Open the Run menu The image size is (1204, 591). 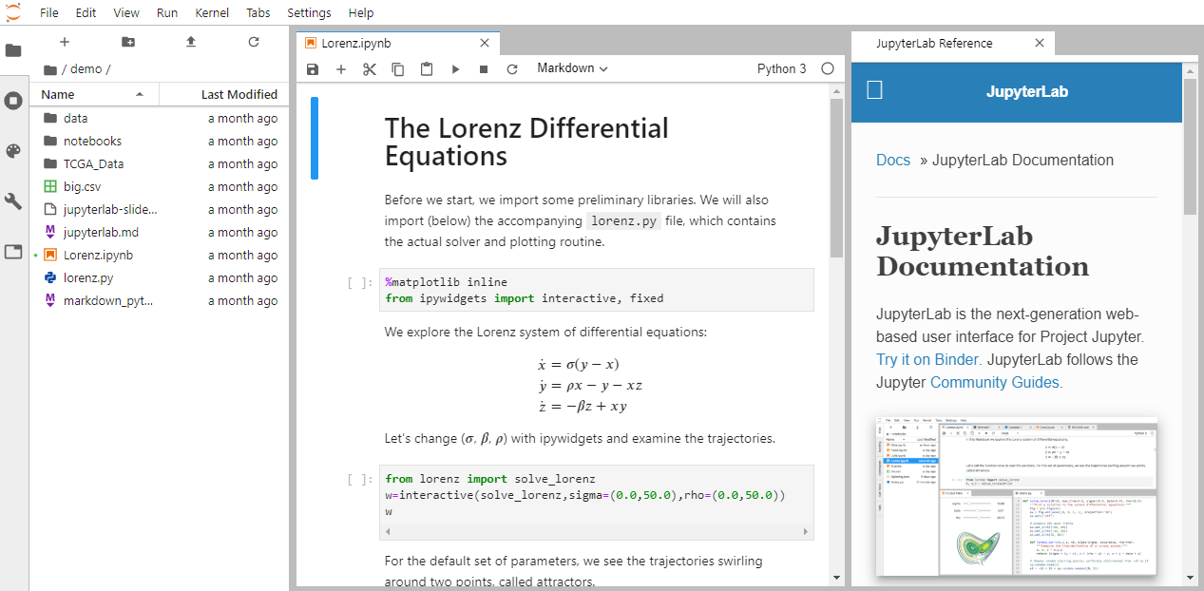coord(167,12)
